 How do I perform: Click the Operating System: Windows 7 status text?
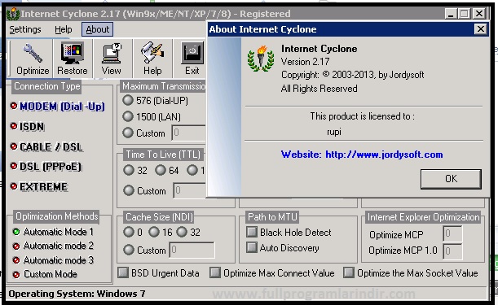click(77, 294)
